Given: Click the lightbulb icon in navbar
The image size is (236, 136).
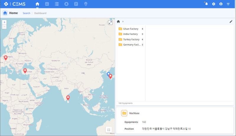Looking at the screenshot, I should [86, 4].
